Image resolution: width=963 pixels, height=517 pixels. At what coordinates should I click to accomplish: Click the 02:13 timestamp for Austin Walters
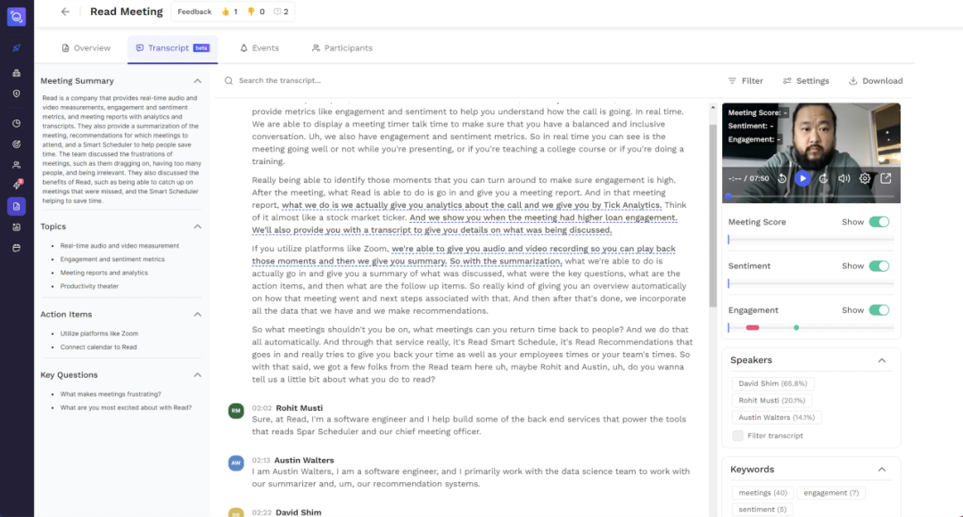point(261,461)
